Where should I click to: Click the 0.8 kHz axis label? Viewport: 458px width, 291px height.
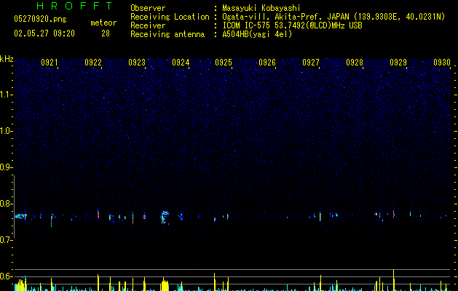pos(7,204)
